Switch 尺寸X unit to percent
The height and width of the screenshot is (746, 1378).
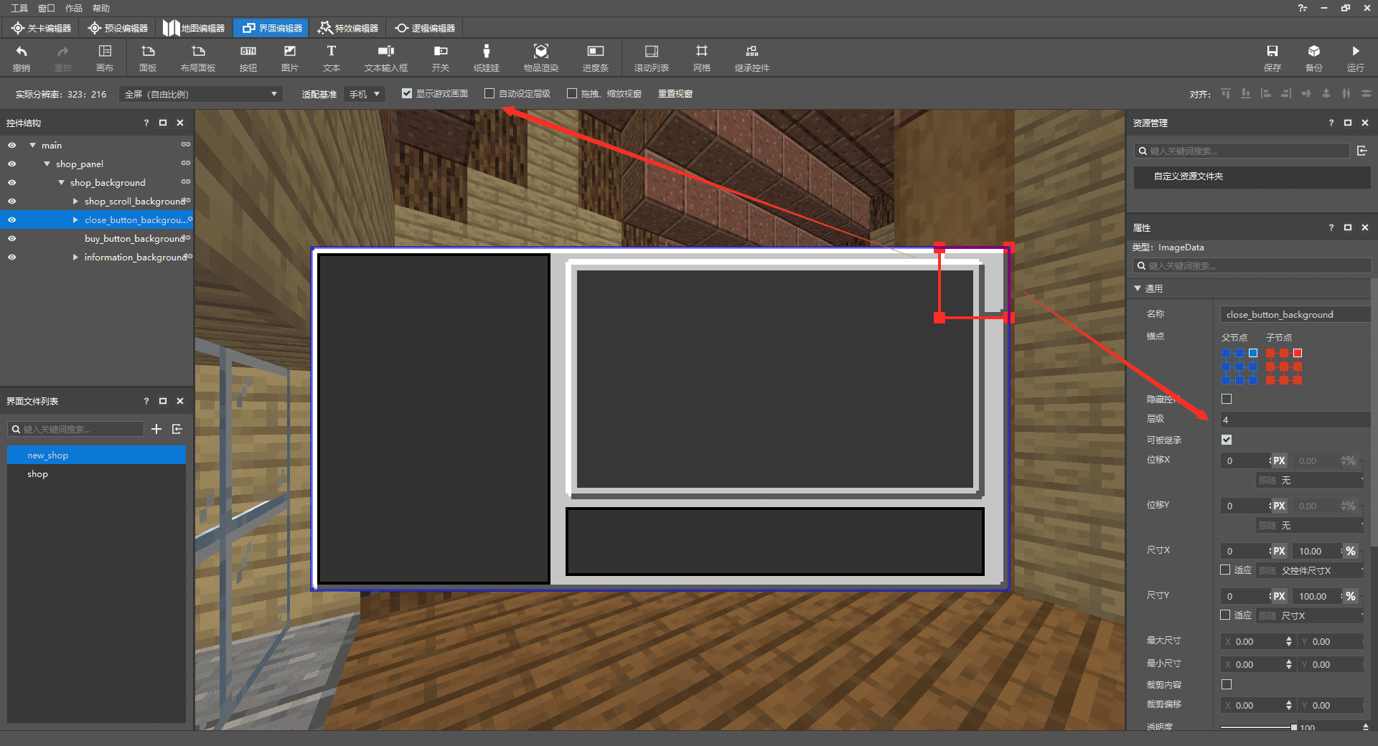[x=1351, y=551]
